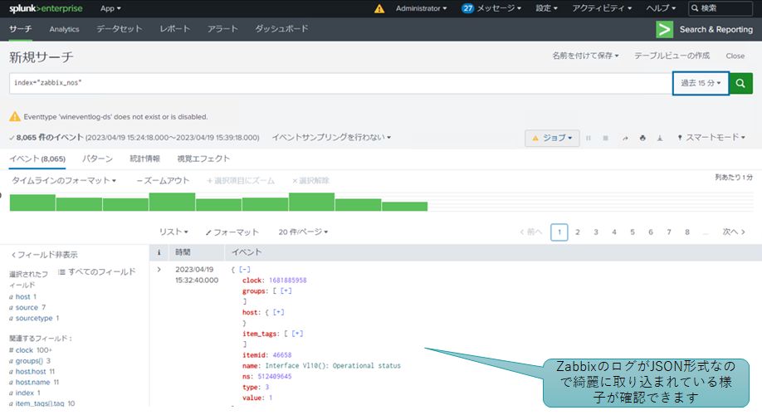
Task: Open the 設定 menu
Action: pyautogui.click(x=546, y=8)
